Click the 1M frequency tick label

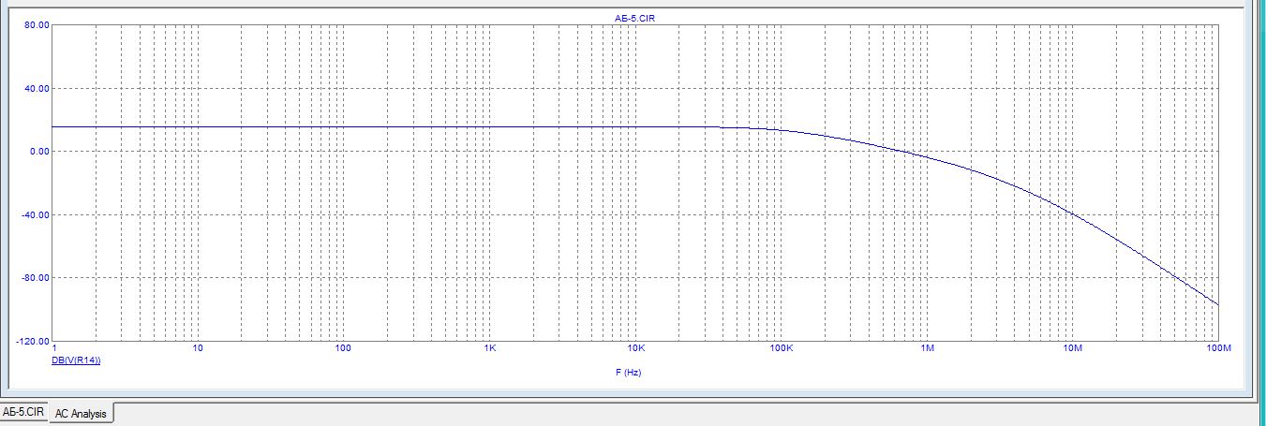tap(927, 348)
